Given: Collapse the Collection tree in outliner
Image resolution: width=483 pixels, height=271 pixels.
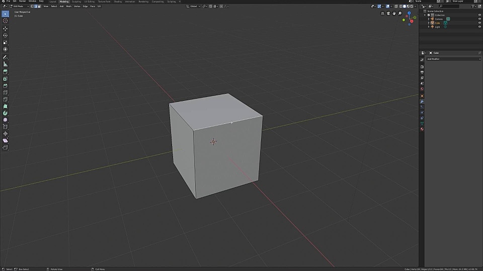Looking at the screenshot, I should [425, 15].
